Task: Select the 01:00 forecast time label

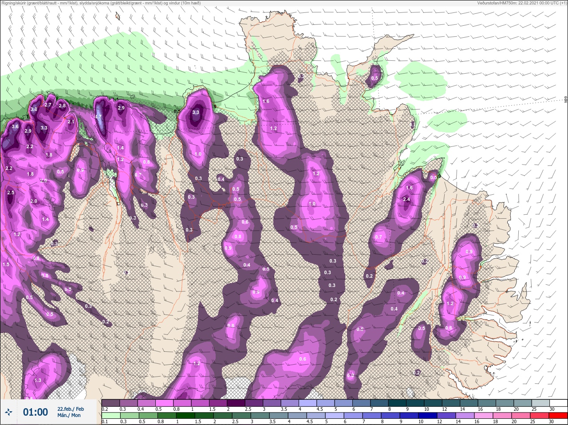Action: (35, 412)
